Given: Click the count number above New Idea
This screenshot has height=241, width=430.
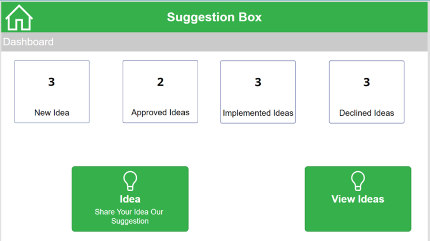Looking at the screenshot, I should (52, 82).
